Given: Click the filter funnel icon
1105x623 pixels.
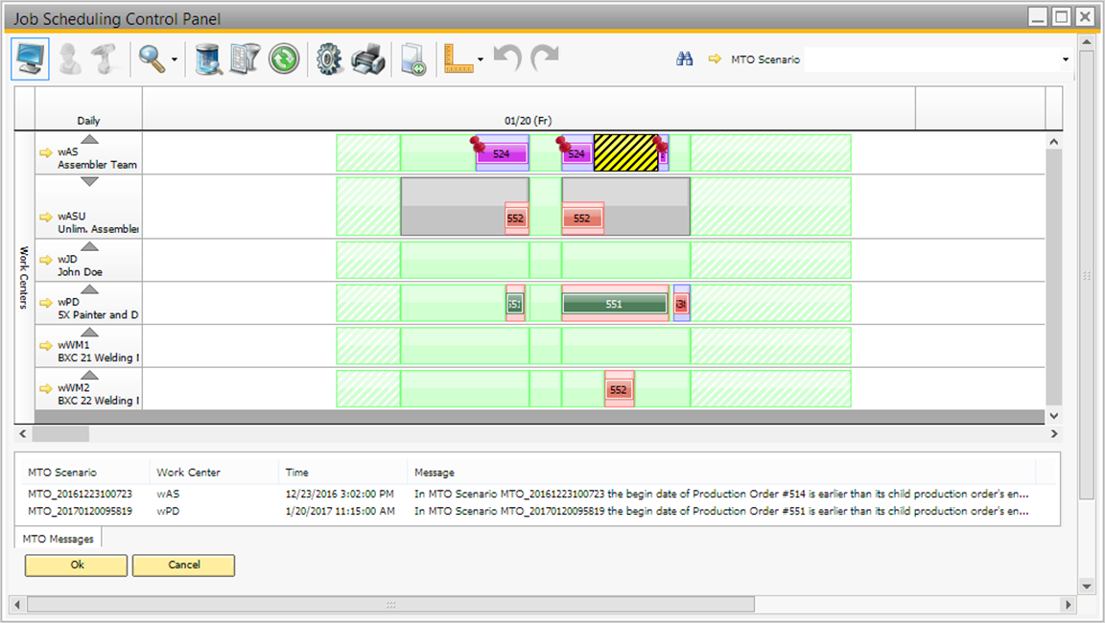Looking at the screenshot, I should click(245, 59).
